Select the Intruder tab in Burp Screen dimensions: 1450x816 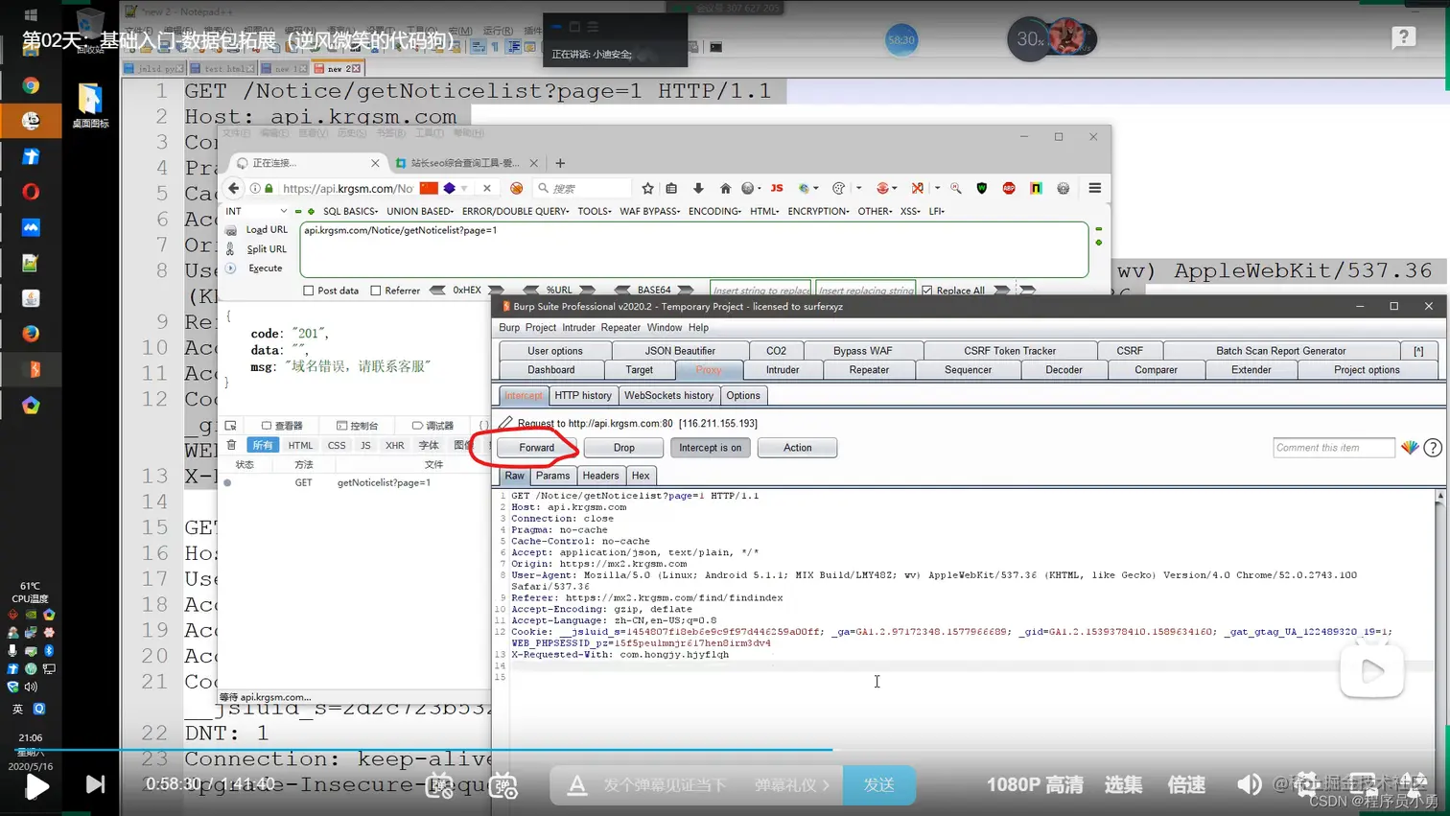783,370
